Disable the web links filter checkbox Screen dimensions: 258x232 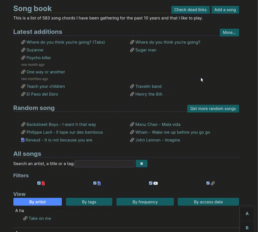click(208, 183)
